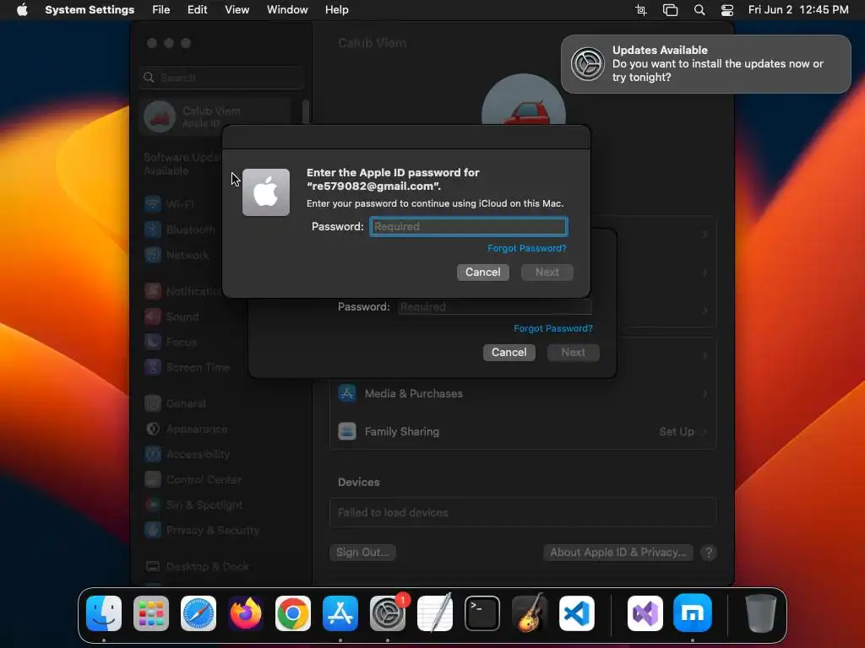
Task: Click the Stage Manager menu bar icon
Action: coord(670,10)
